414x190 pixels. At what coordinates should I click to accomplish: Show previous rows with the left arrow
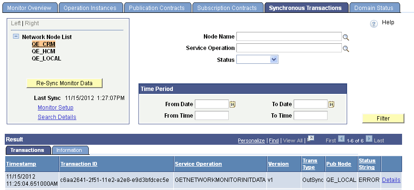pyautogui.click(x=341, y=139)
